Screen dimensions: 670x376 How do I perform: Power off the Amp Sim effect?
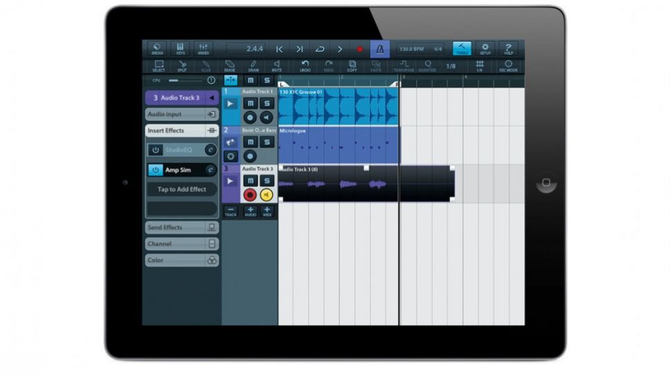click(x=156, y=170)
